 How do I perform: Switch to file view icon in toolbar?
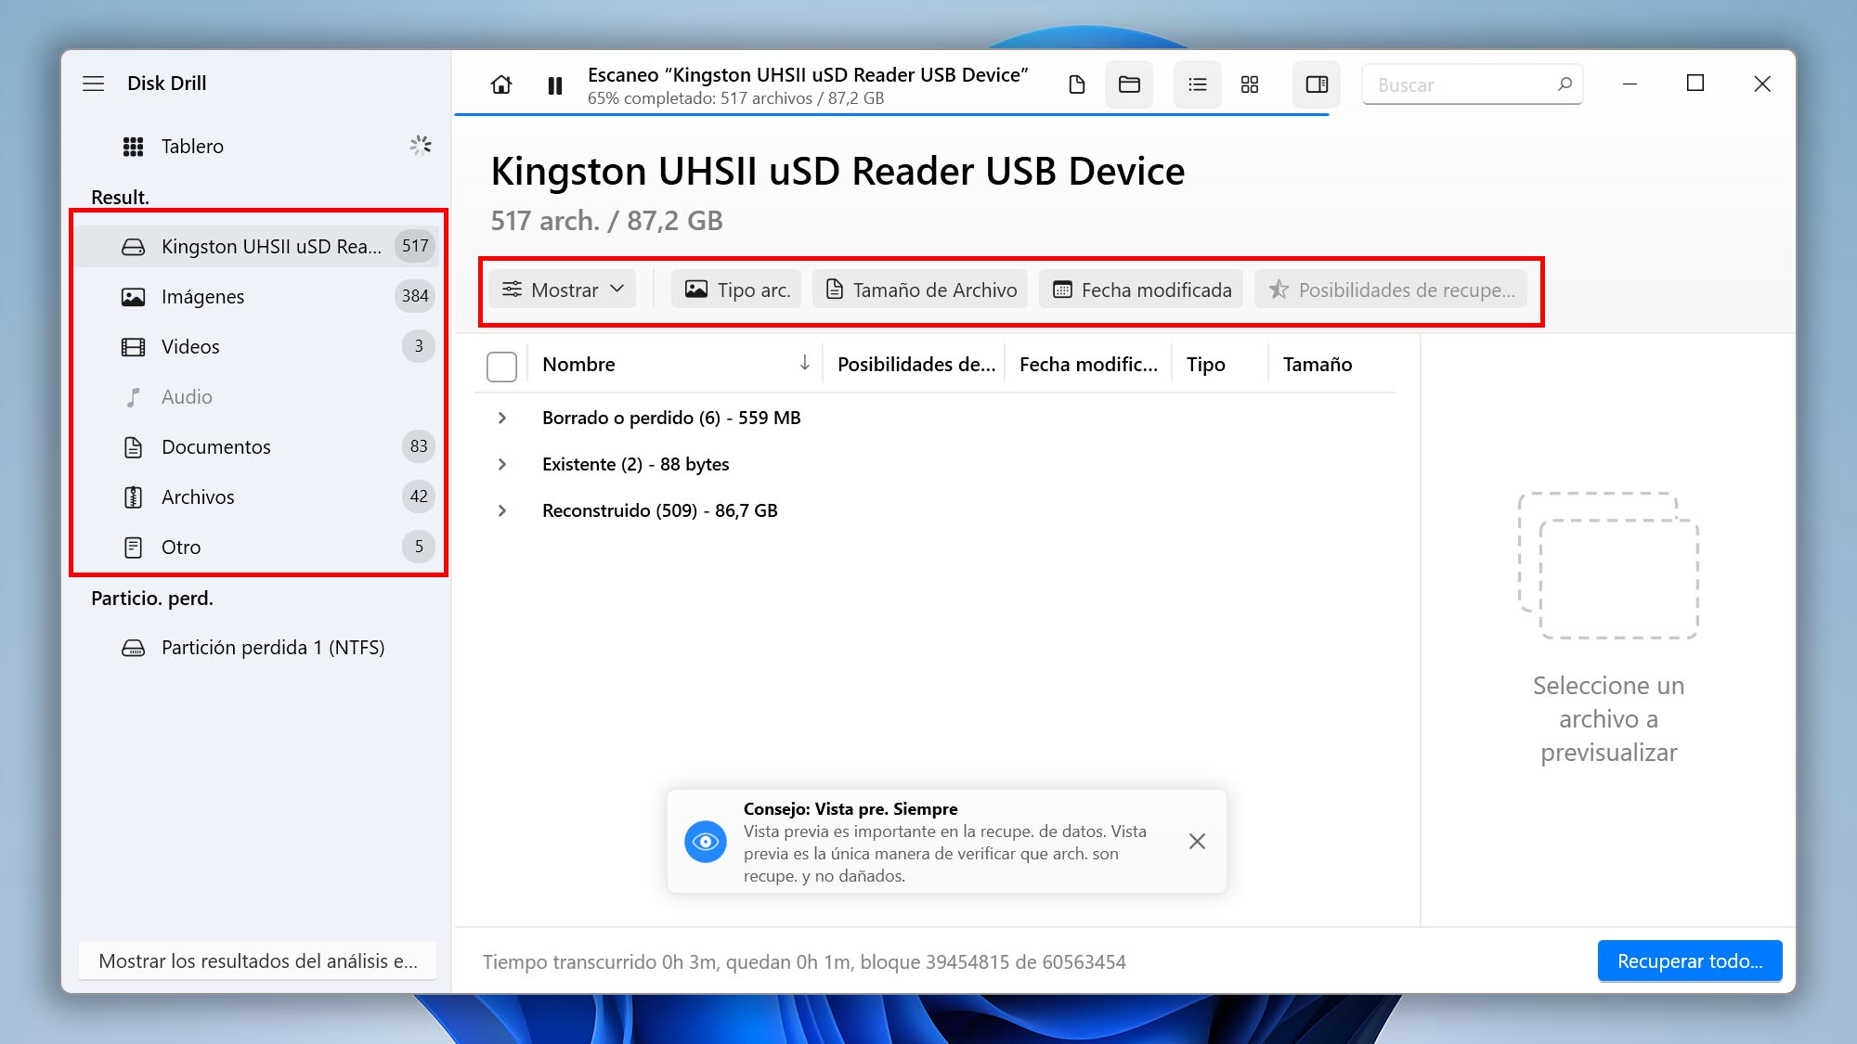tap(1077, 85)
